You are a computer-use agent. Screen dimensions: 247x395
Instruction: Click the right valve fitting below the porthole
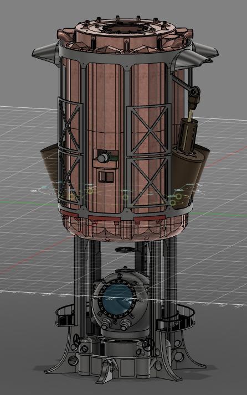[125, 324]
